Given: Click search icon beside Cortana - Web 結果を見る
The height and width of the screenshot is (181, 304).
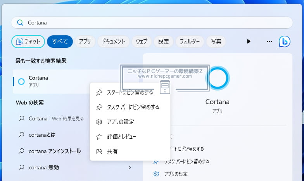Looking at the screenshot, I should 21,118.
